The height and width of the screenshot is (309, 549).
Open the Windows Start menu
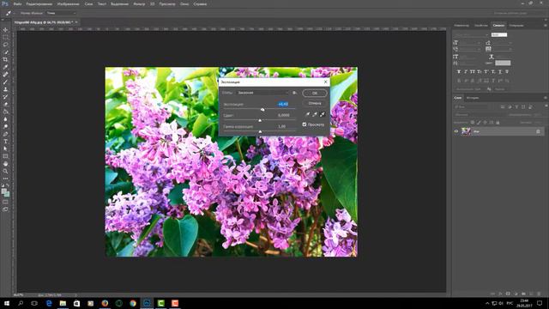(7, 303)
